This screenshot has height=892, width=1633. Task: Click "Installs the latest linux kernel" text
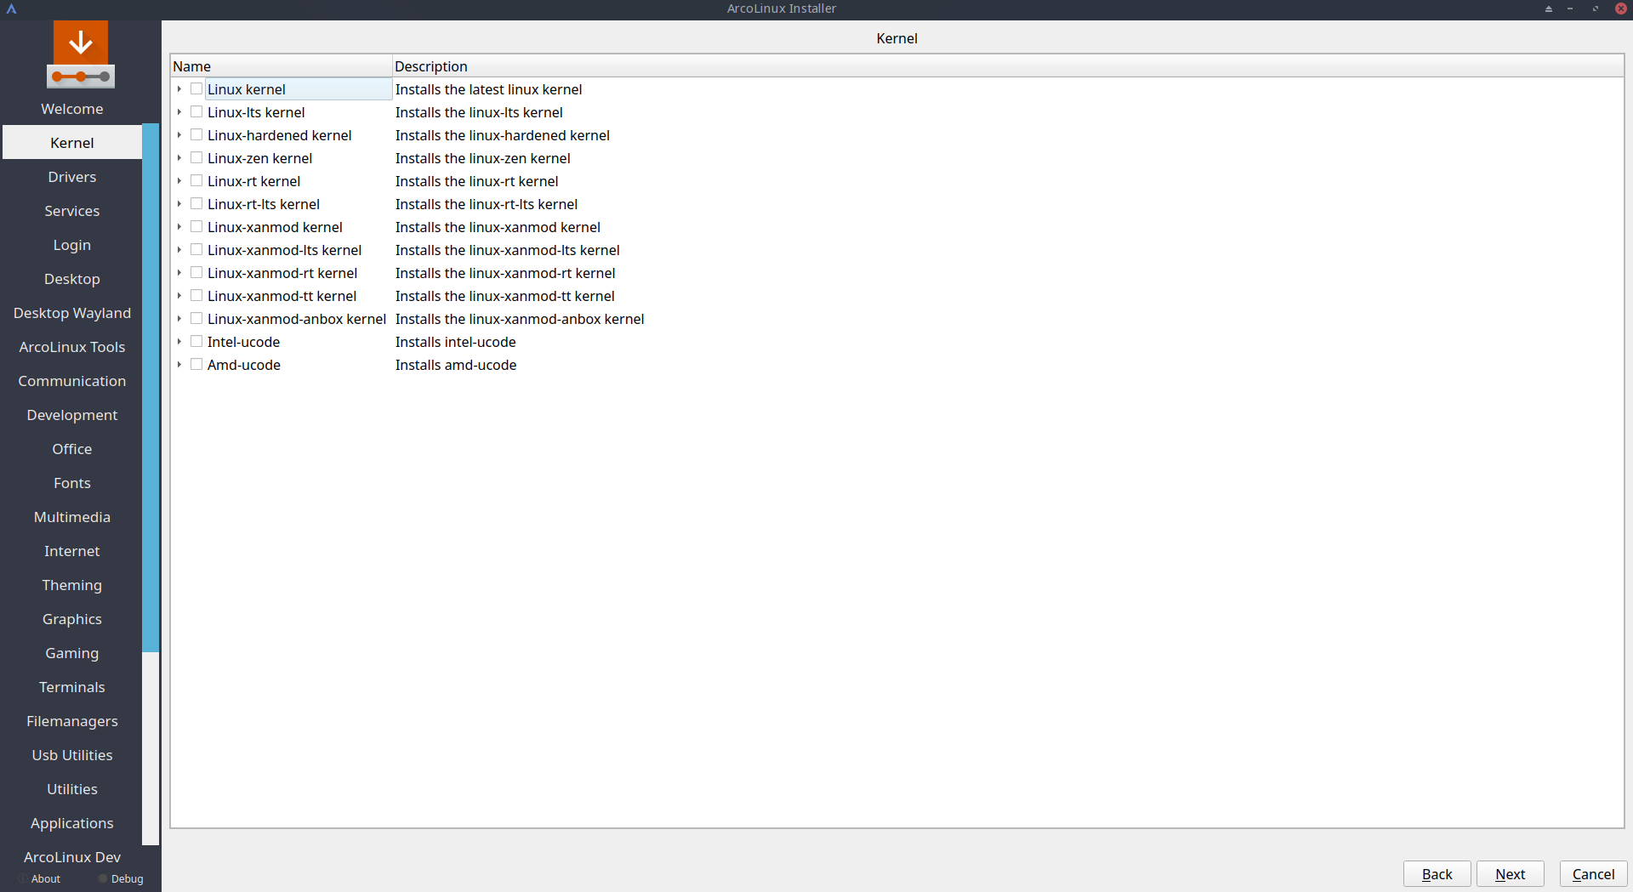point(489,89)
